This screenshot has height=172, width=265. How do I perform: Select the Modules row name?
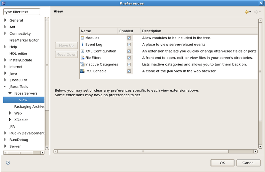92,38
